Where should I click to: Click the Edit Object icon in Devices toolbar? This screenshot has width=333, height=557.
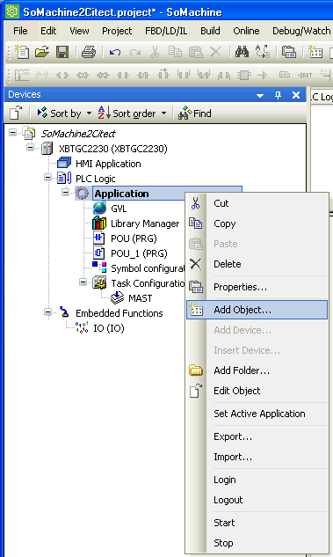pos(17,113)
